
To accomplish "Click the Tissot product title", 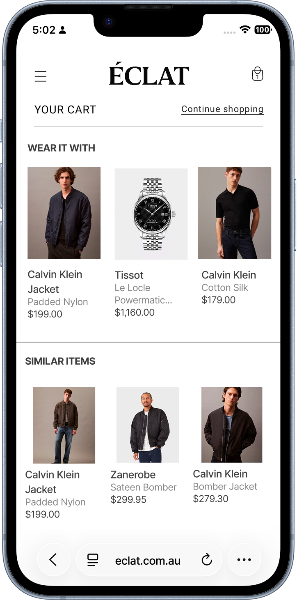I will 129,275.
